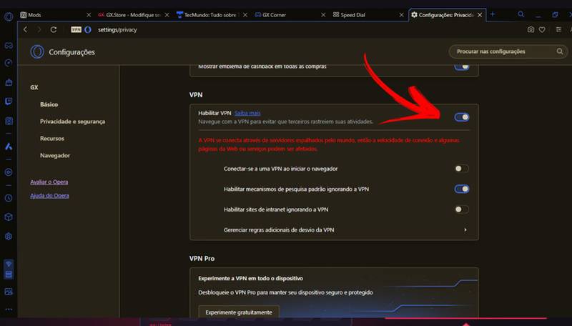Open Navegador settings section

(x=55, y=155)
